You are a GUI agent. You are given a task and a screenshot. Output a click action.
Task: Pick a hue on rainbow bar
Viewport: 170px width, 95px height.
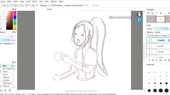click(x=15, y=21)
